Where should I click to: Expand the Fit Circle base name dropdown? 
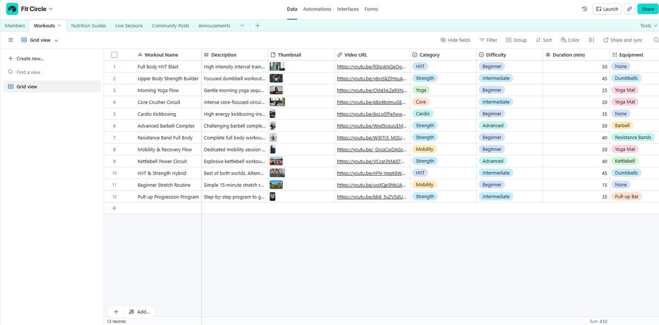[x=51, y=9]
